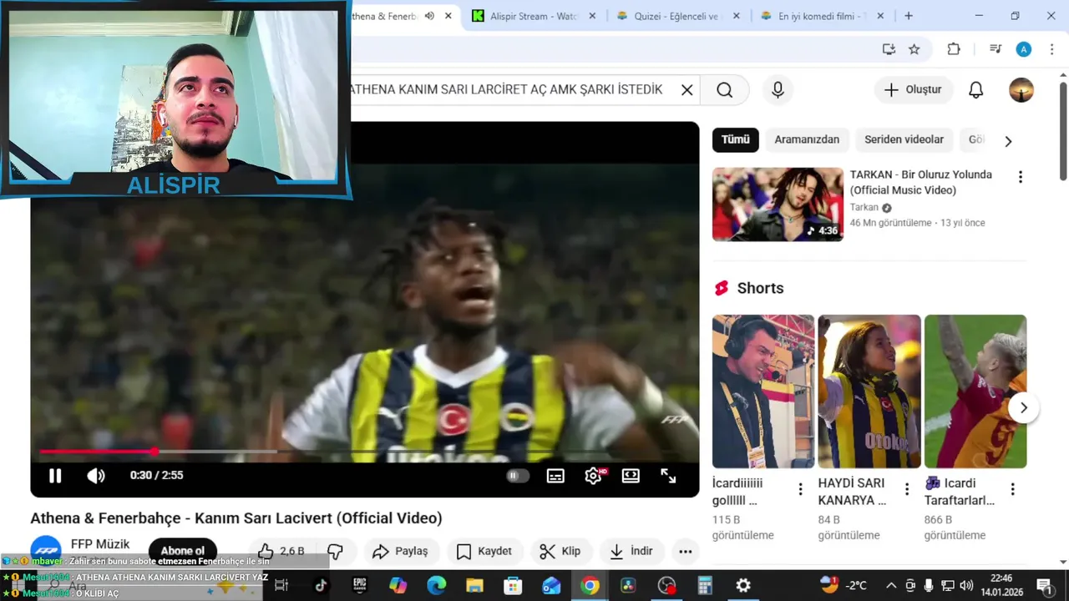Switch to theater mode view

(x=631, y=476)
